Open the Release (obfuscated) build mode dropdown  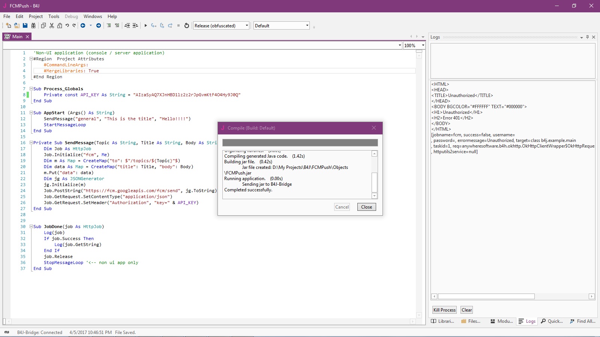pyautogui.click(x=221, y=25)
